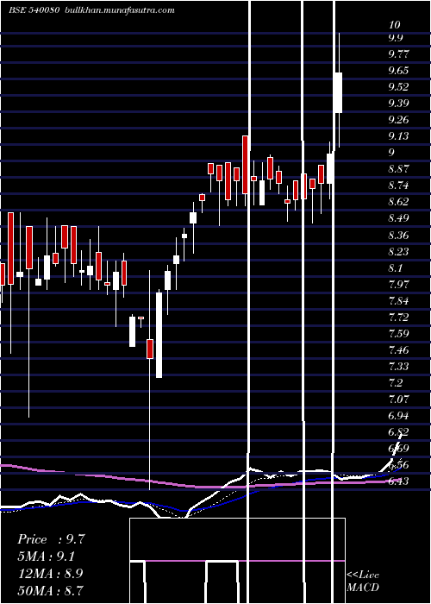Click the 9.52 price axis label

click(398, 87)
